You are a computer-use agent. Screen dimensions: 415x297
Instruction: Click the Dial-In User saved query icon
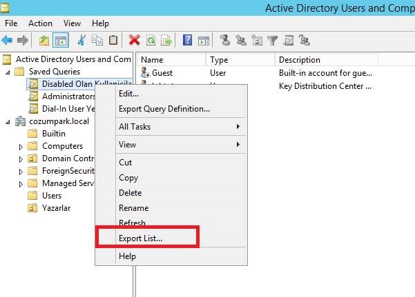[33, 109]
